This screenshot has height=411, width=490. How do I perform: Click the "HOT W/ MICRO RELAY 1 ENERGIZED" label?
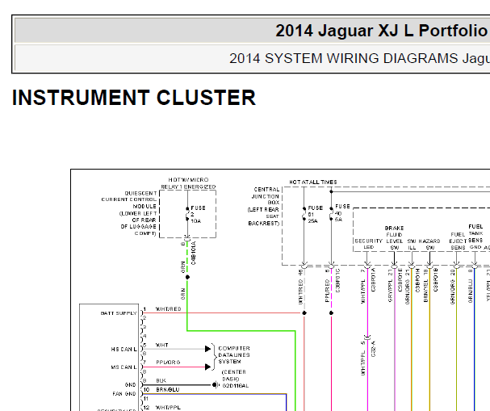[188, 183]
